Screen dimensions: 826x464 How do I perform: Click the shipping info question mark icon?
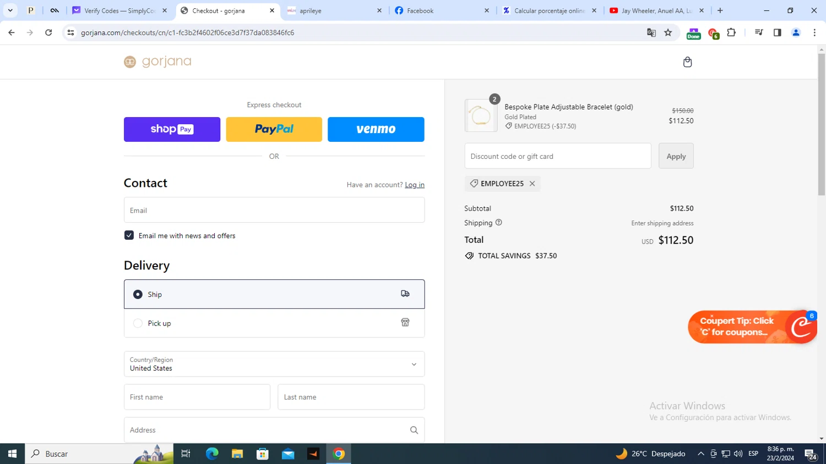coord(498,223)
